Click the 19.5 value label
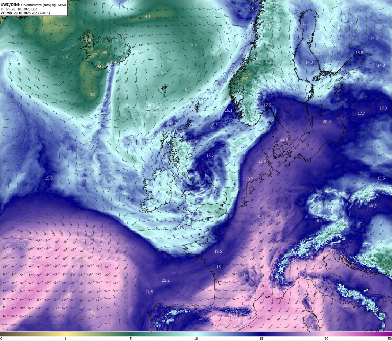Image resolution: width=392 pixels, height=341 pixels. (218, 251)
